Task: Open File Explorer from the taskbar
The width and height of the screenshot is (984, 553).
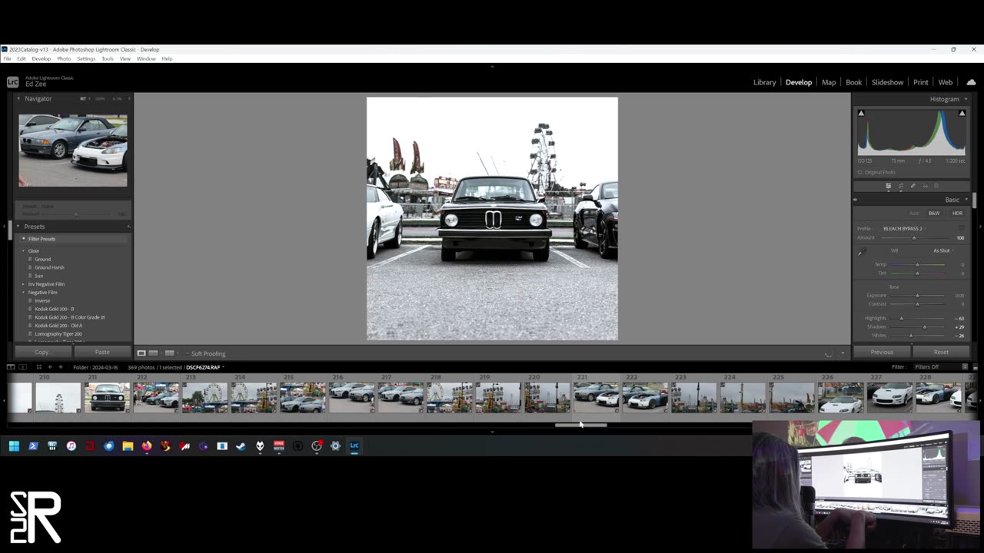Action: click(128, 445)
